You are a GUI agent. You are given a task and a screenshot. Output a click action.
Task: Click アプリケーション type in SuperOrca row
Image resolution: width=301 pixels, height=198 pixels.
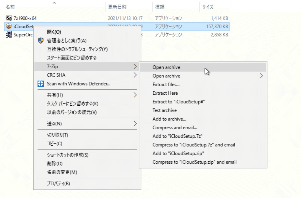point(168,35)
